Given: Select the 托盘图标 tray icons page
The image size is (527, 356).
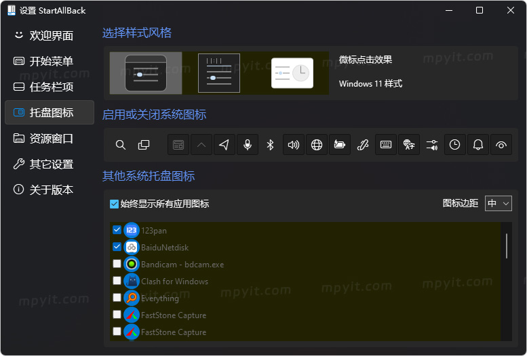Looking at the screenshot, I should pyautogui.click(x=50, y=112).
